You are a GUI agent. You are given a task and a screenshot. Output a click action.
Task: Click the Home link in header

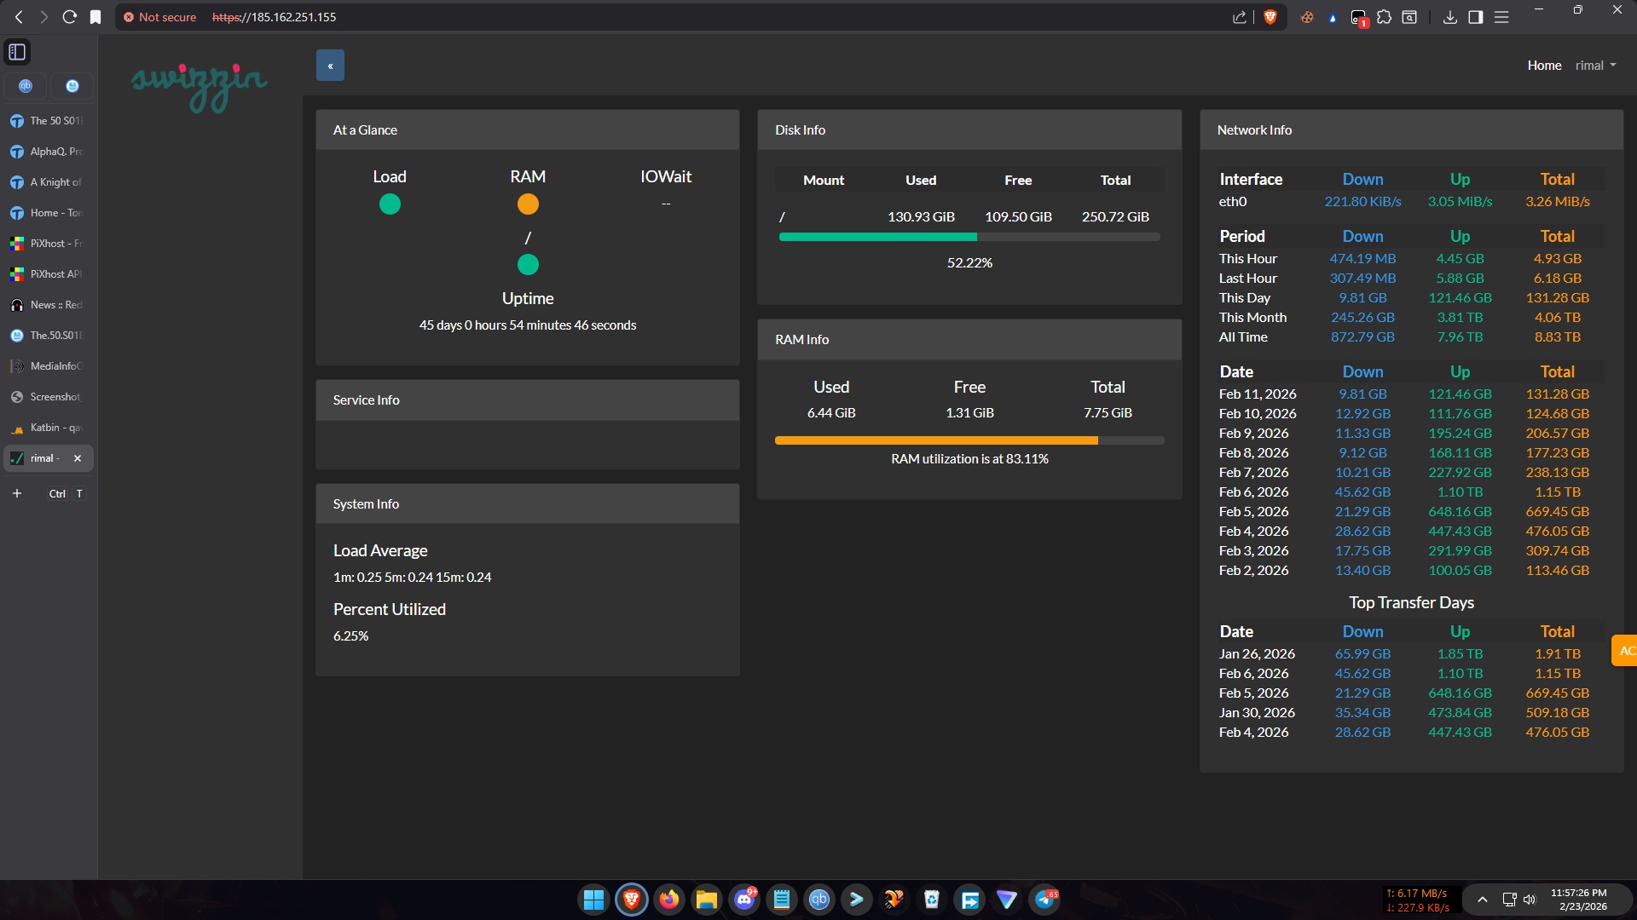coord(1544,66)
